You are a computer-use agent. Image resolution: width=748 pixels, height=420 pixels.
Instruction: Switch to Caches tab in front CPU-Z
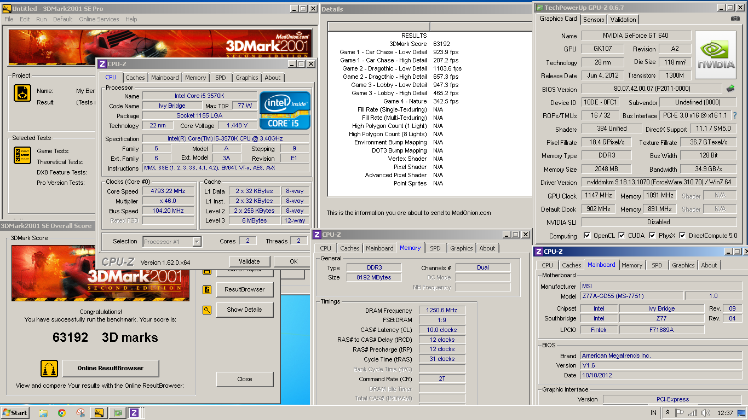pyautogui.click(x=135, y=78)
